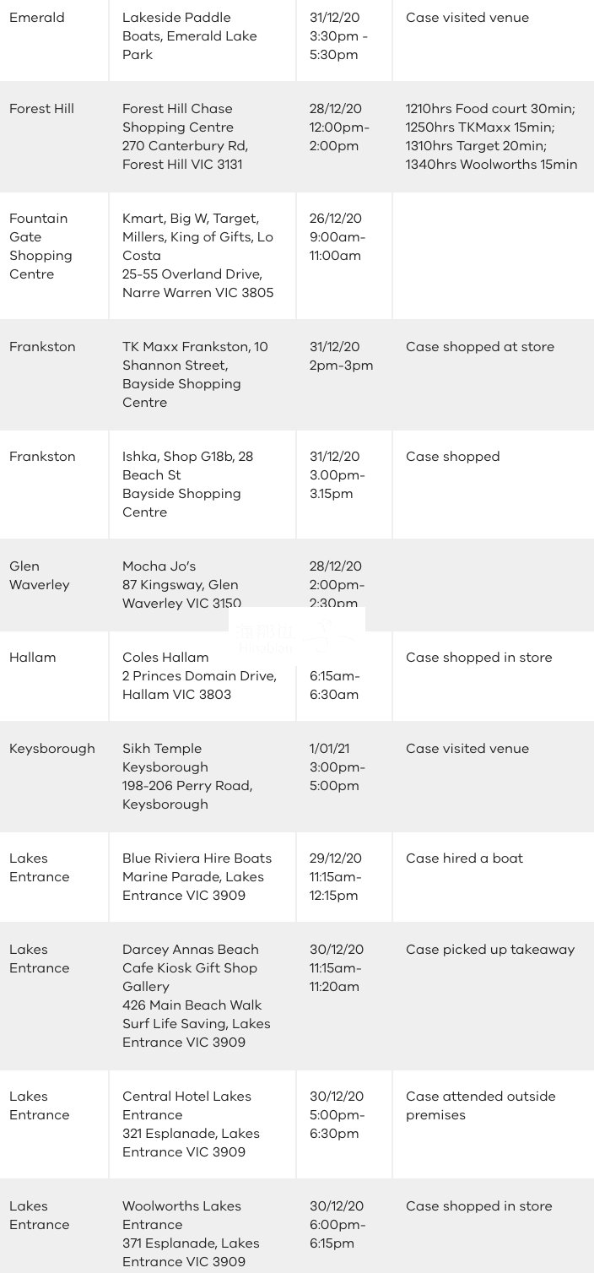
Task: Select Case picked up takeaway note
Action: pyautogui.click(x=490, y=950)
